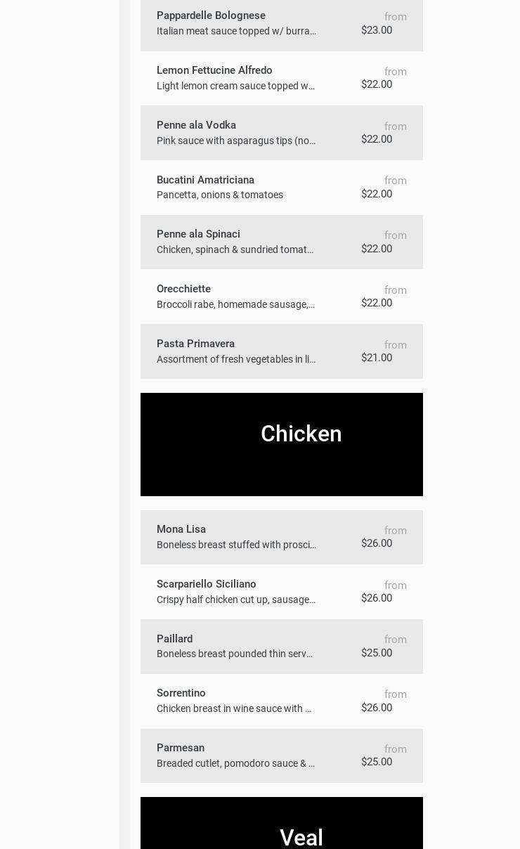Image resolution: width=520 pixels, height=849 pixels.
Task: Click the $21.00 price for Pasta Primavera
Action: pos(377,358)
